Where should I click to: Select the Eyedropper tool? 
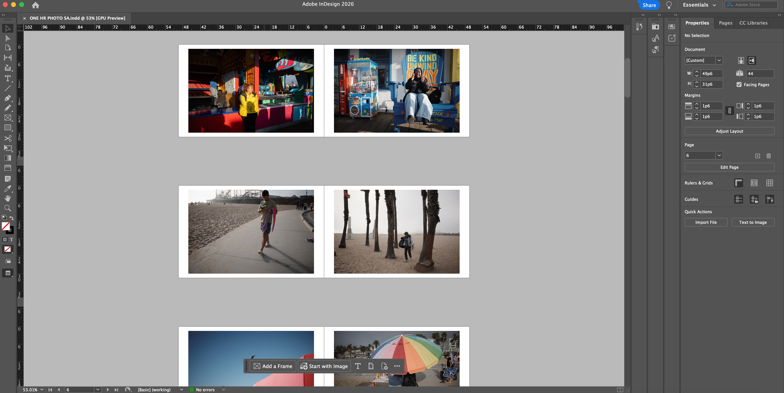(8, 189)
